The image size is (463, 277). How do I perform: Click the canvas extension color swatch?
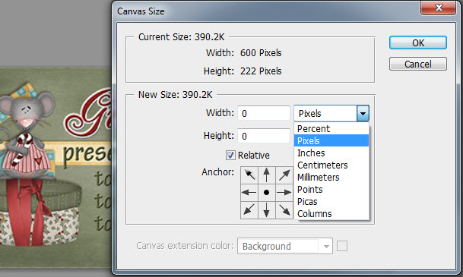pos(342,246)
